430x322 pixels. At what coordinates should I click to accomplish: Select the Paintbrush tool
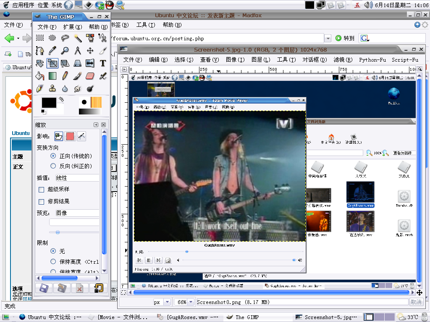coord(78,76)
